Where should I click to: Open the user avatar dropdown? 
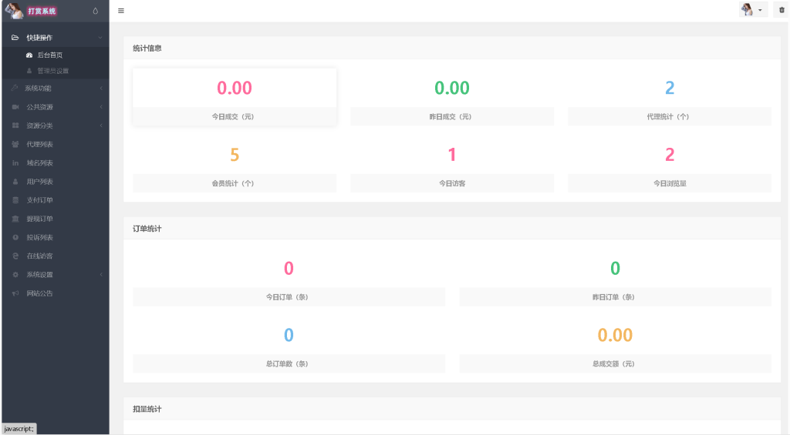point(752,10)
